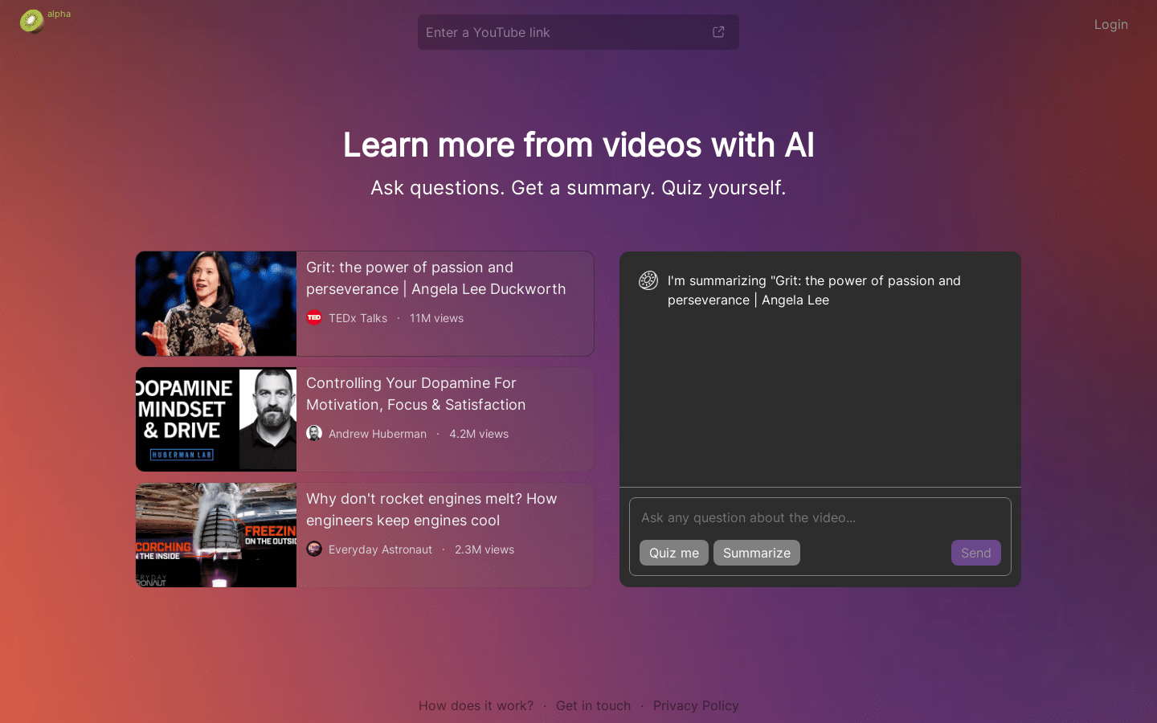Open the rocket engines video thumbnail
The width and height of the screenshot is (1157, 723).
pos(216,535)
